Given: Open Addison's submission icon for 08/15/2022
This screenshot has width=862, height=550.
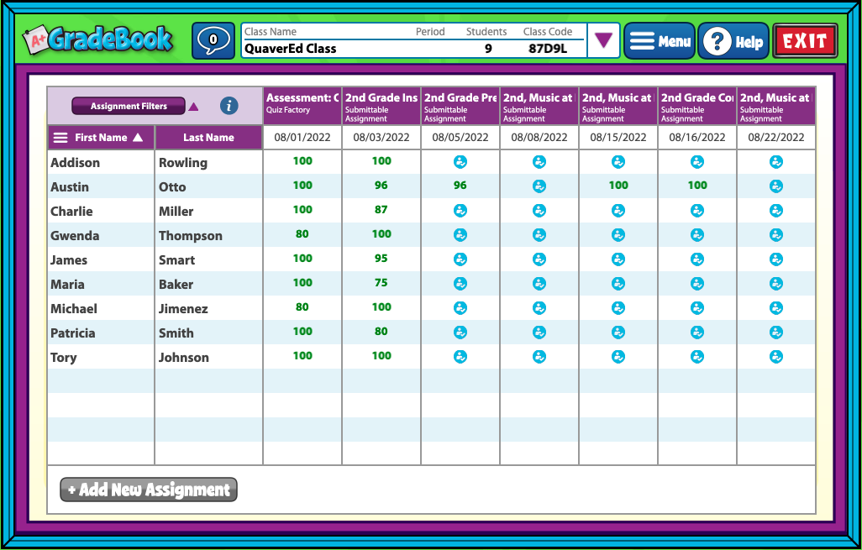Looking at the screenshot, I should (618, 162).
